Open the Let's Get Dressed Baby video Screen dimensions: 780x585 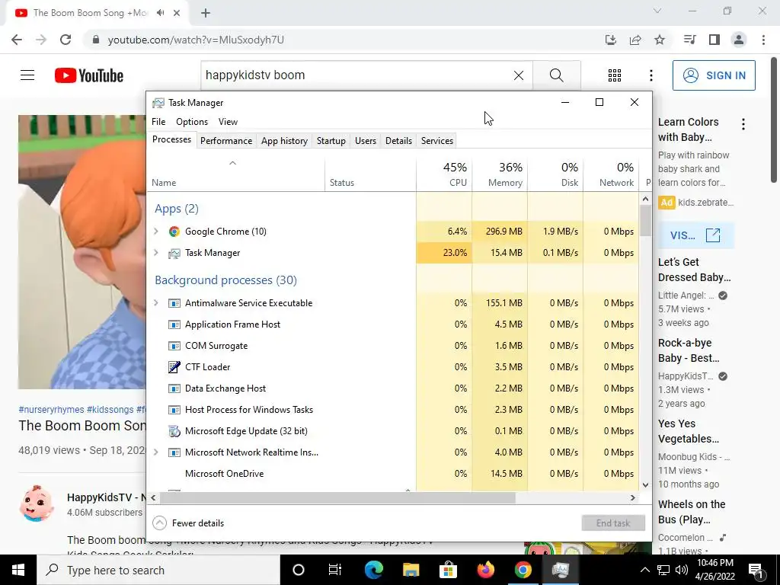click(x=695, y=270)
